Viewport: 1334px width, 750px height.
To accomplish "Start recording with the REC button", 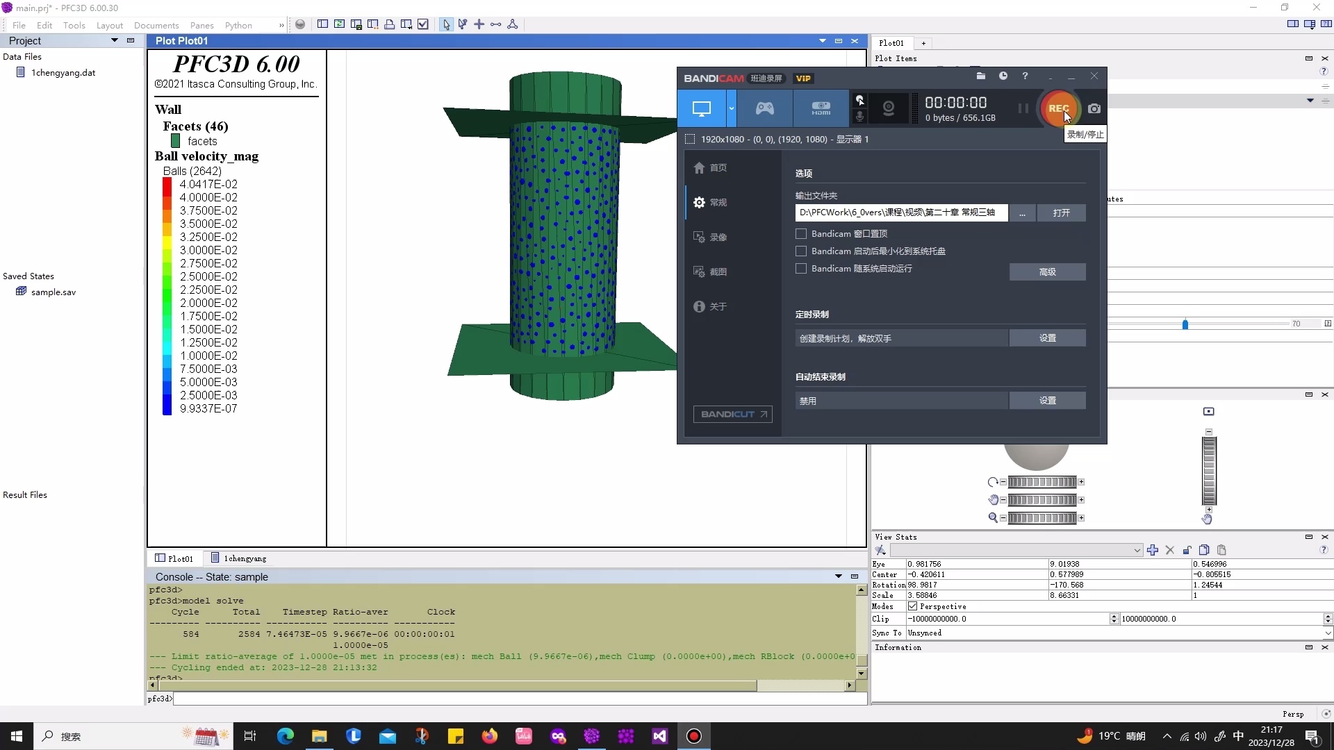I will (1057, 108).
